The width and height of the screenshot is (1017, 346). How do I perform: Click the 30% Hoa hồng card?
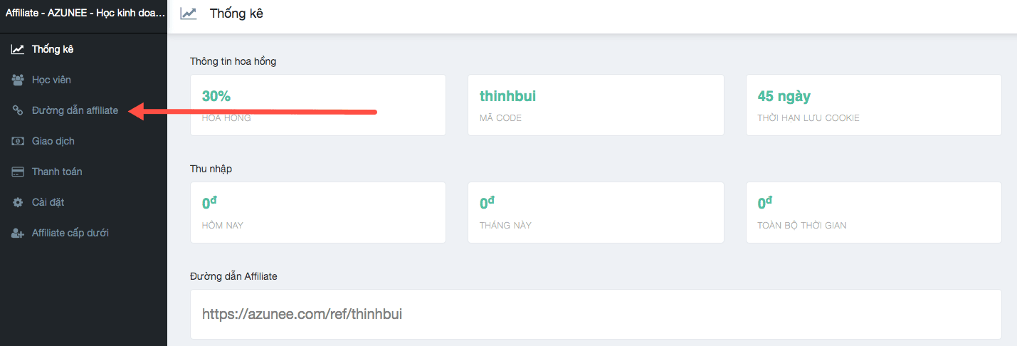pyautogui.click(x=318, y=105)
